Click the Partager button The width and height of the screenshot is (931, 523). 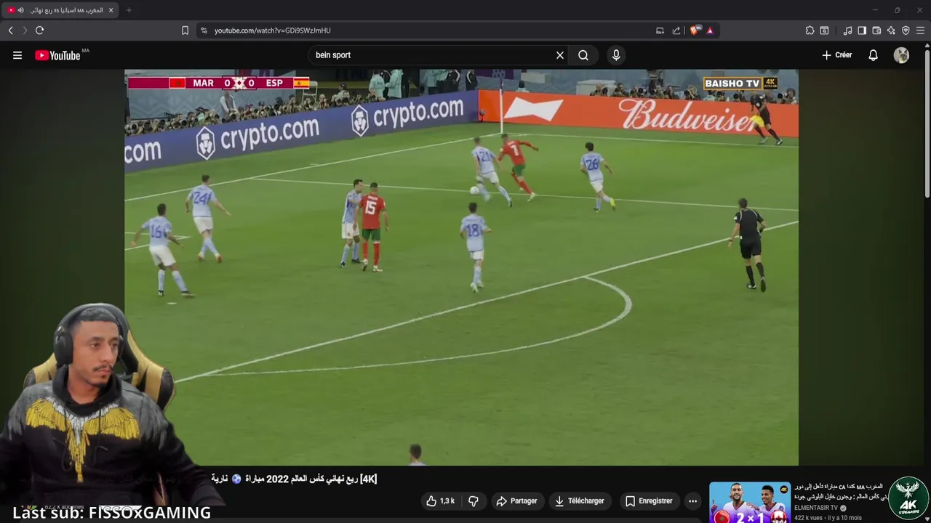(x=516, y=501)
